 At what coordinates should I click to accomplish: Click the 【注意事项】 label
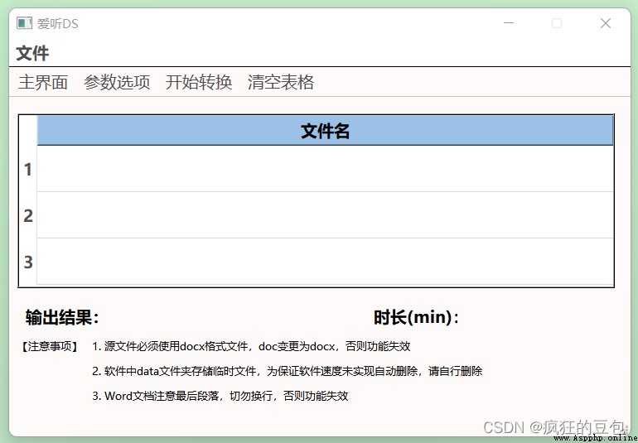50,347
